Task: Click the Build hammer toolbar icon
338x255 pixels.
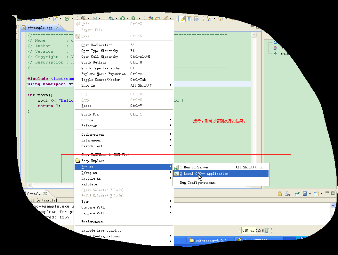Action: [x=83, y=18]
